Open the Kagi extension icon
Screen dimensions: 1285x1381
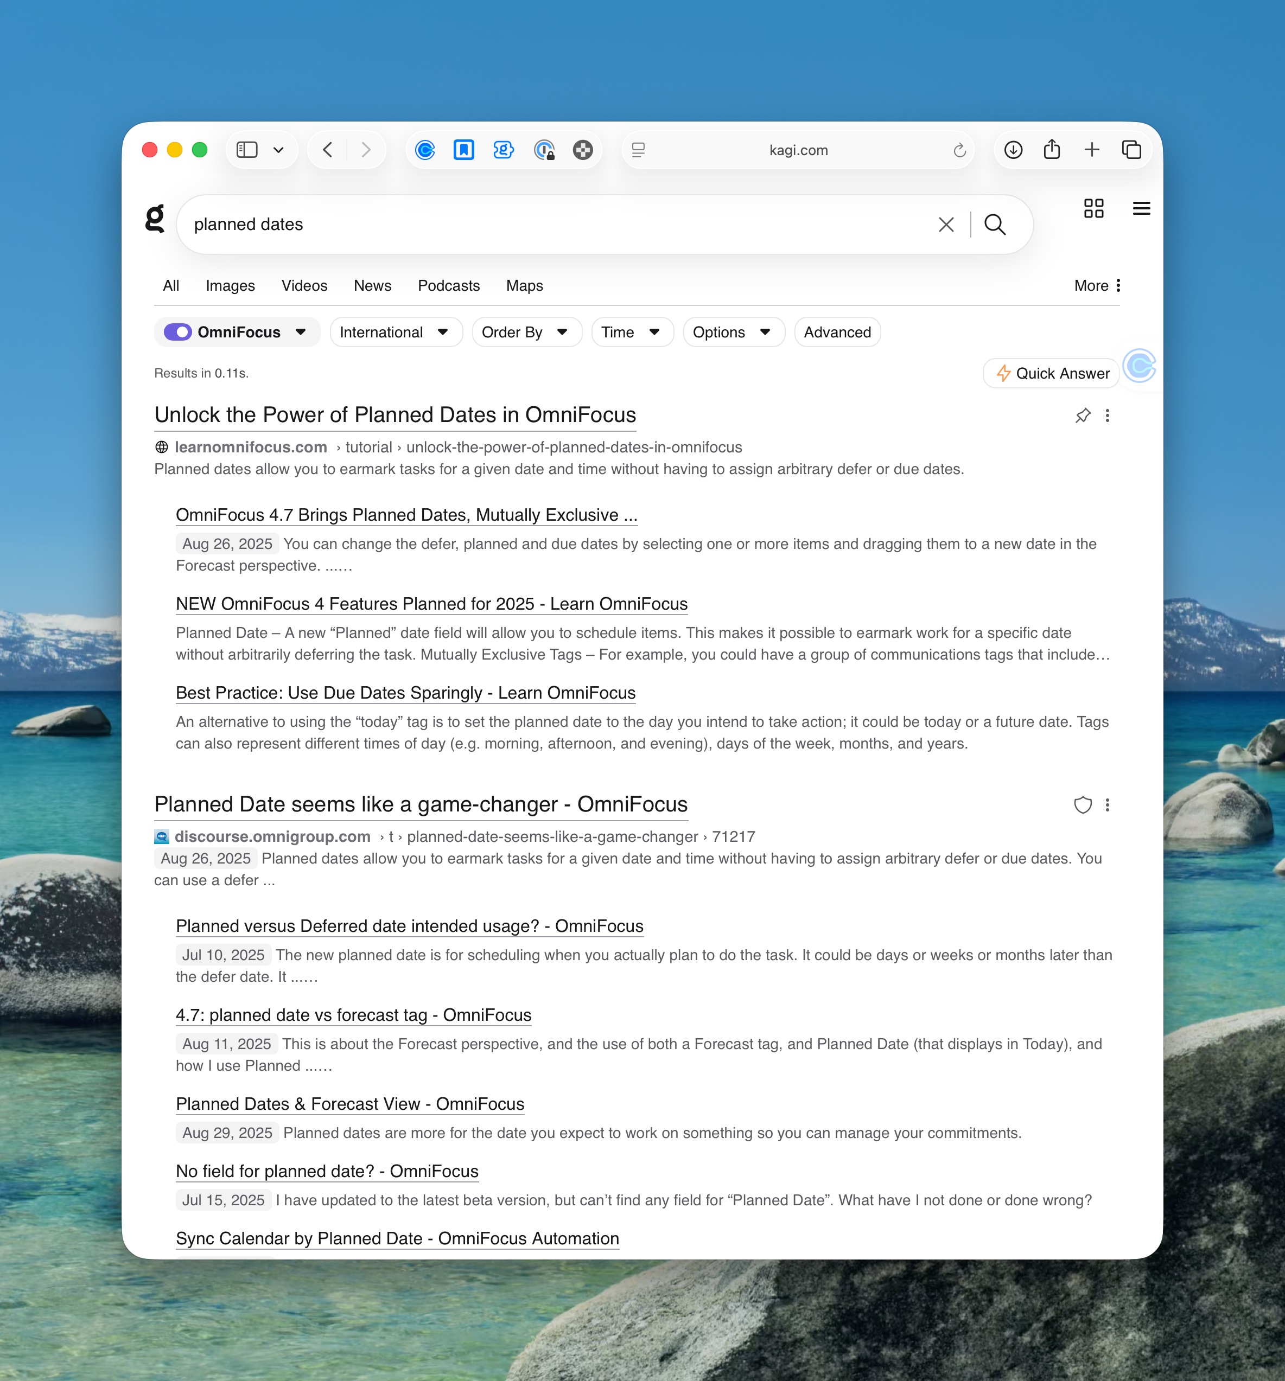point(503,149)
